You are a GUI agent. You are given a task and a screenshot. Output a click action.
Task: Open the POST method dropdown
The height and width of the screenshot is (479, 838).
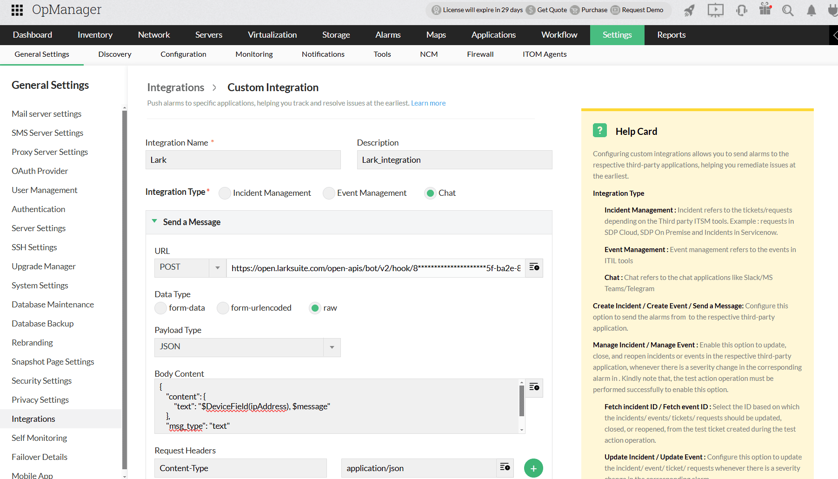click(217, 268)
